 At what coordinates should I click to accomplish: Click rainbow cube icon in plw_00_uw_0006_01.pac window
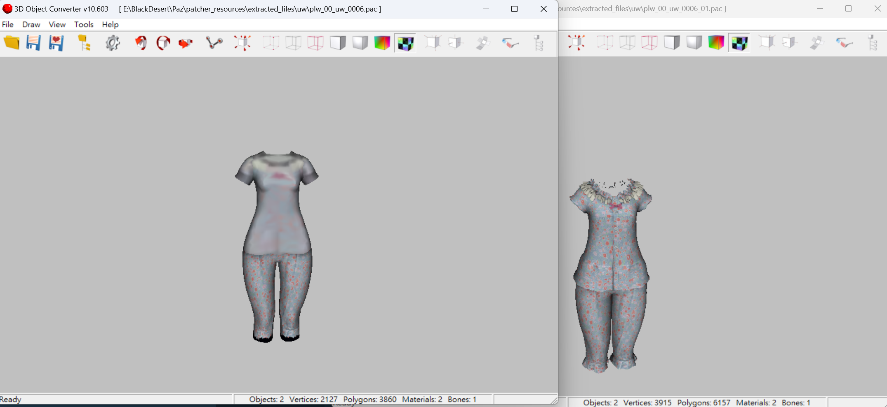716,43
